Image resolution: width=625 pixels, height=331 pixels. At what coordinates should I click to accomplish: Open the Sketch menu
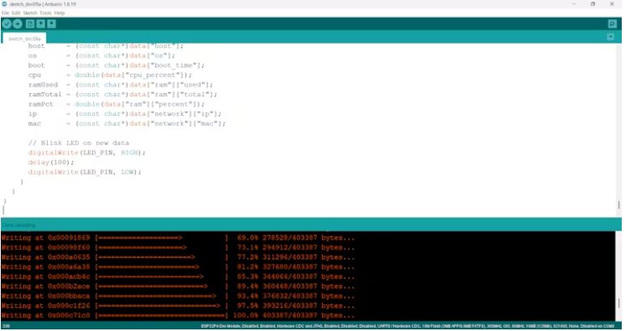point(30,13)
